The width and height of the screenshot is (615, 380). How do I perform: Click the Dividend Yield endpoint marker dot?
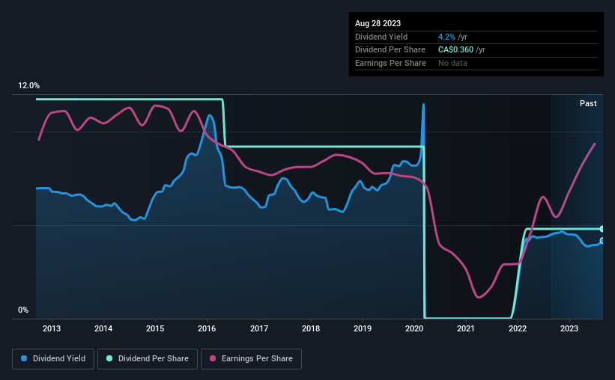pos(602,241)
